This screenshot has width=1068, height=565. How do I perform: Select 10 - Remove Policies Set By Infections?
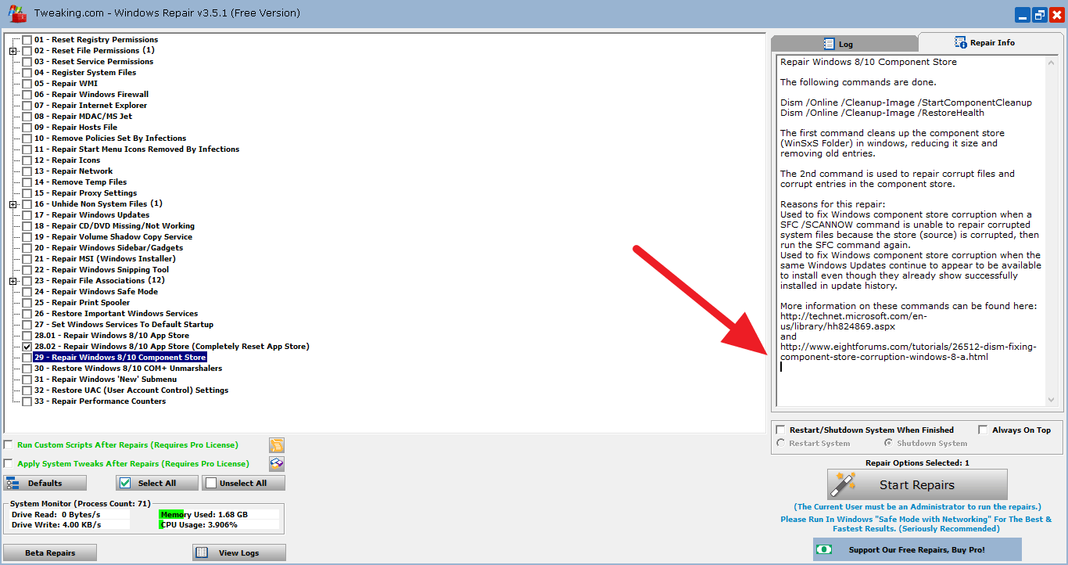[110, 139]
